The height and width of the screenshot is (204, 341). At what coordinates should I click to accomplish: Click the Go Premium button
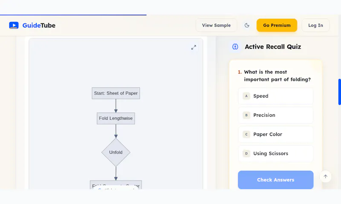(277, 25)
